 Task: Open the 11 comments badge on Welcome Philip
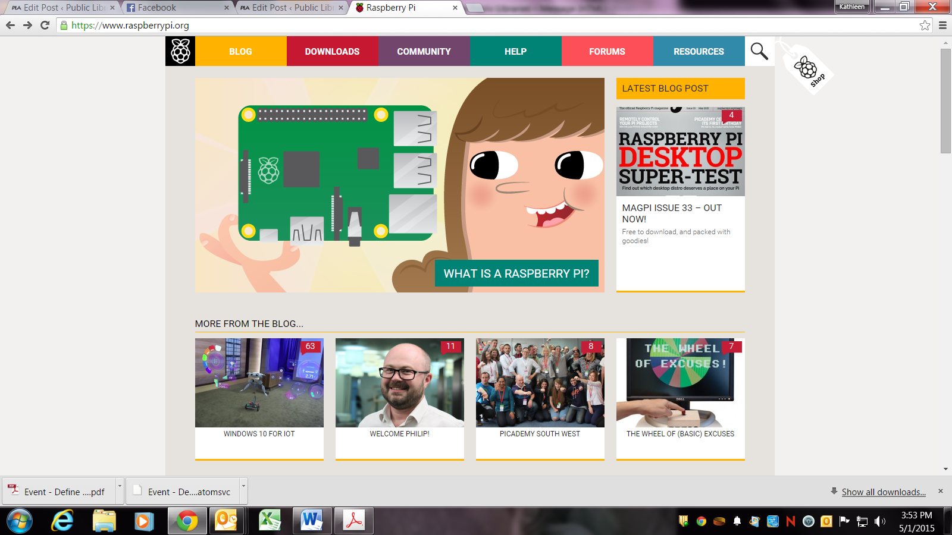click(451, 347)
